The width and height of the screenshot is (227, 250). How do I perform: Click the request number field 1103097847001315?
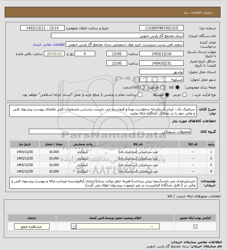[161, 28]
